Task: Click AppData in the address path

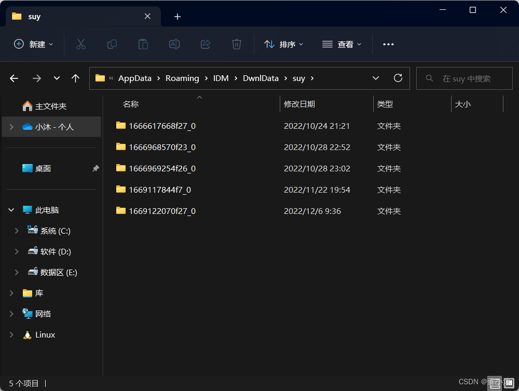Action: click(135, 78)
